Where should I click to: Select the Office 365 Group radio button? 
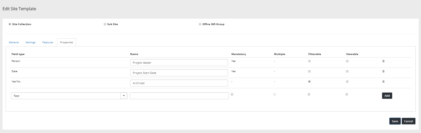click(x=200, y=24)
